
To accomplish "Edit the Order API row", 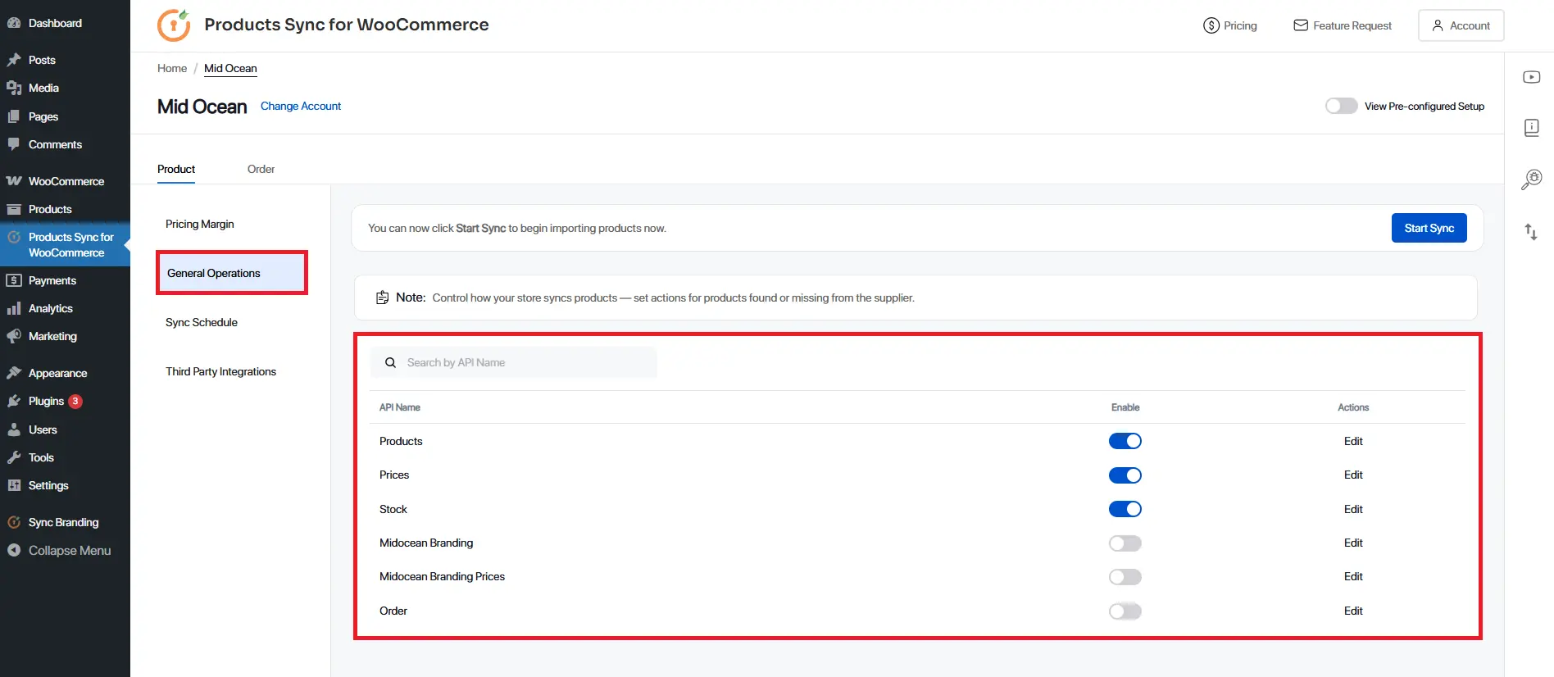I will pos(1353,611).
